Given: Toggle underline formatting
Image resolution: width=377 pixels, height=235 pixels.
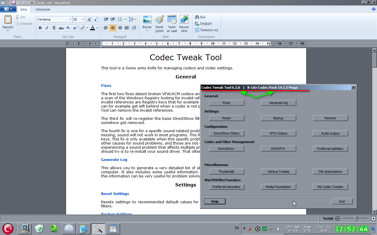Looking at the screenshot, I should pos(54,28).
